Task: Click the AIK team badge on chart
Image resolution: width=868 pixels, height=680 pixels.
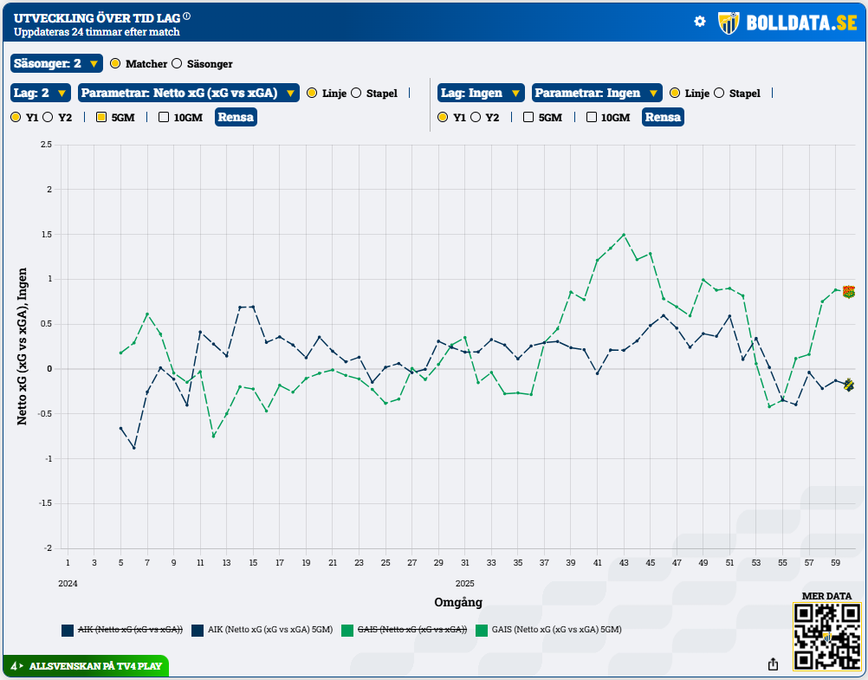Action: tap(849, 385)
